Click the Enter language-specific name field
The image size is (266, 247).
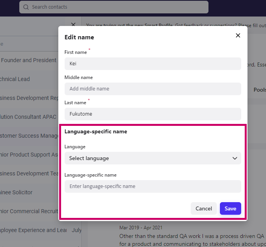click(153, 186)
